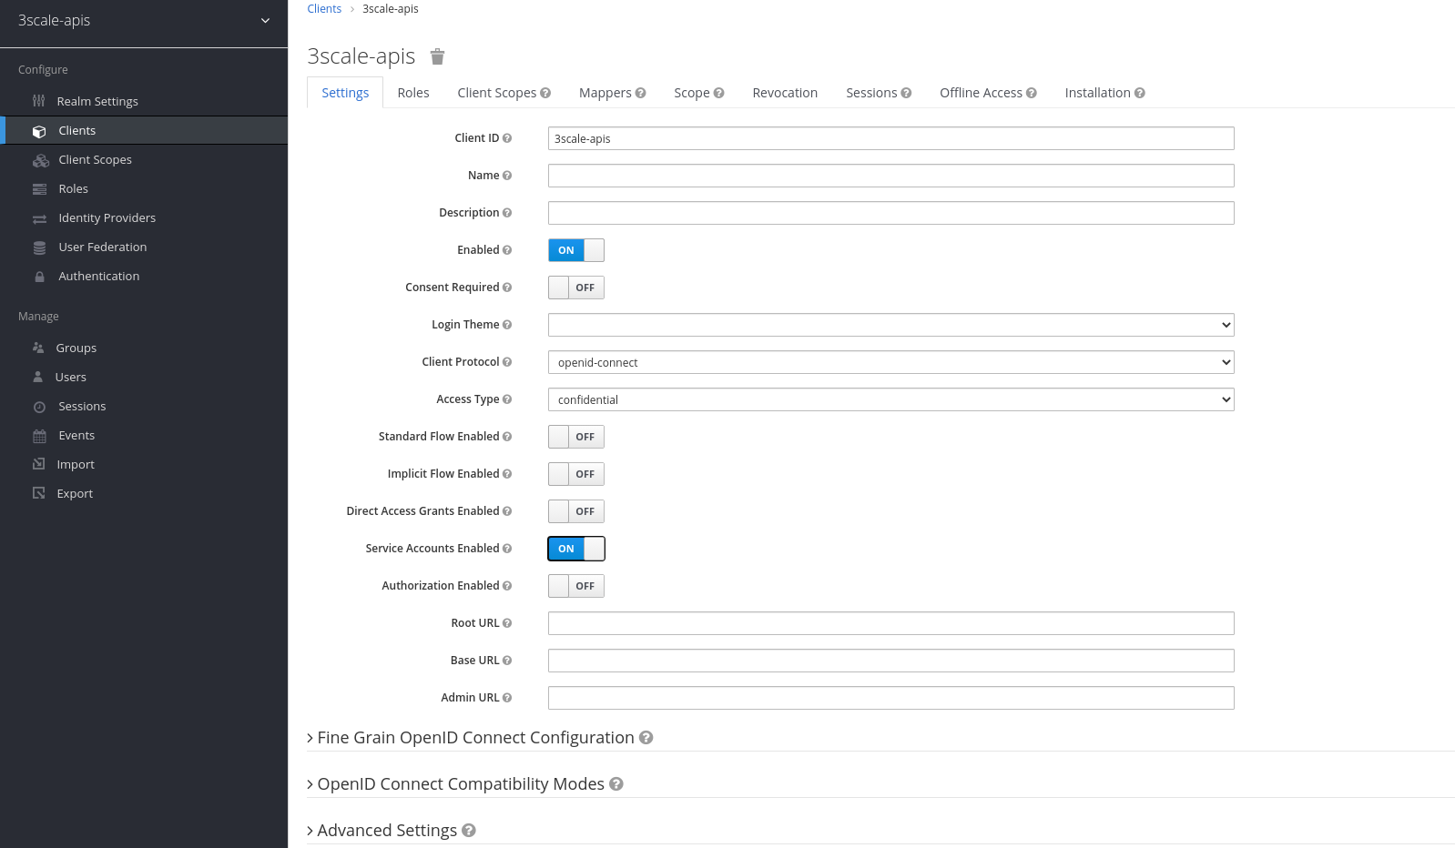
Task: Click the Import icon in sidebar
Action: pyautogui.click(x=38, y=464)
